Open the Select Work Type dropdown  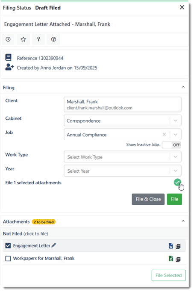[x=123, y=157]
